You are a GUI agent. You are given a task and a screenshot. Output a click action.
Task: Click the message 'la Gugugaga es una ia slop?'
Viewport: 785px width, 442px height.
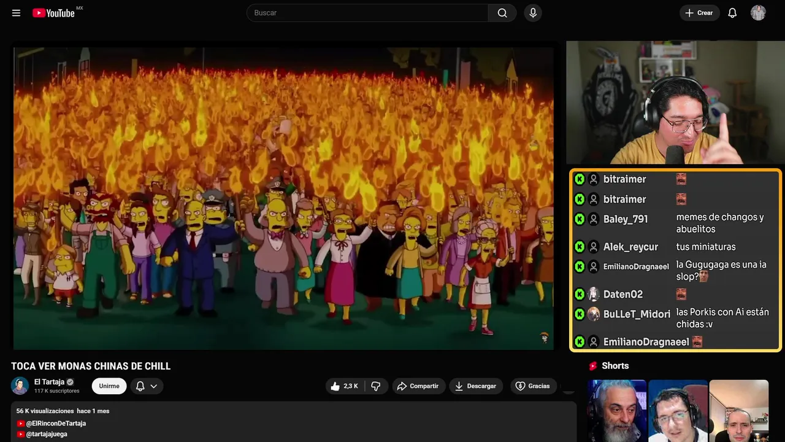(x=721, y=271)
